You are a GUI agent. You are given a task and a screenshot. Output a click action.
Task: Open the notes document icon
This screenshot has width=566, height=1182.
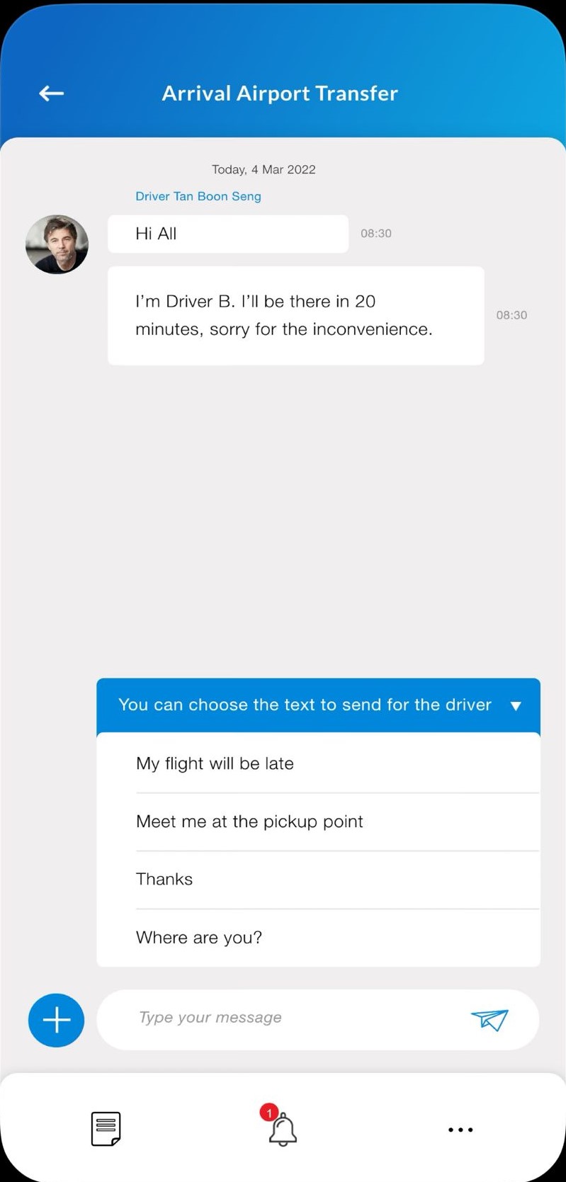click(x=106, y=1128)
